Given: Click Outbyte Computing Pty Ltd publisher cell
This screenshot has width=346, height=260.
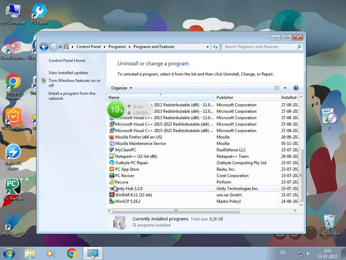Looking at the screenshot, I should click(241, 163).
